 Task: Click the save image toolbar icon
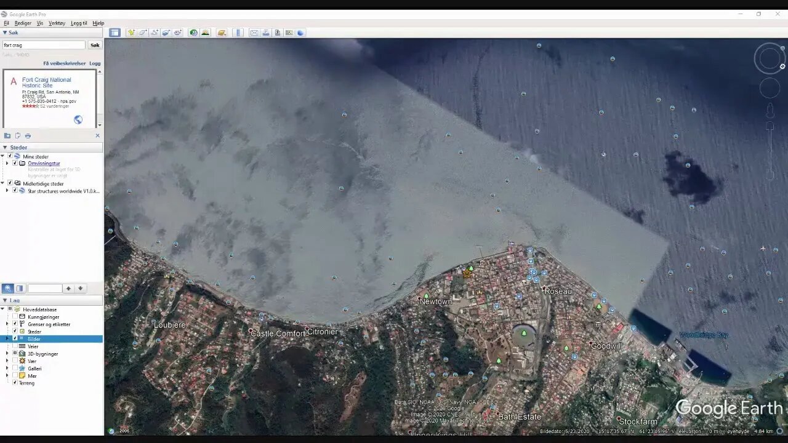click(x=277, y=33)
